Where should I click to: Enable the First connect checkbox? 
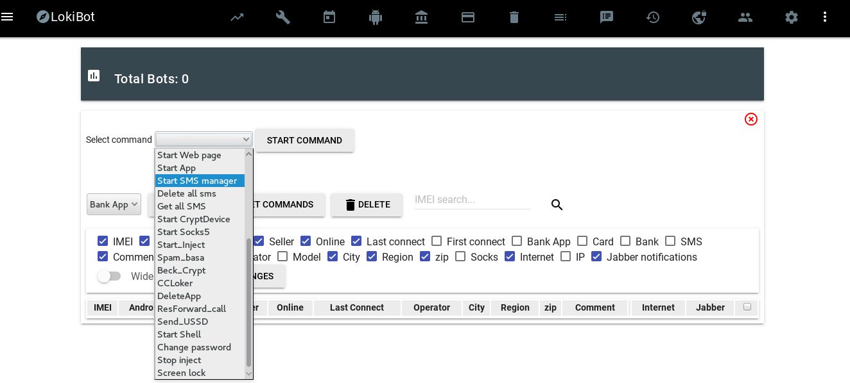(437, 241)
